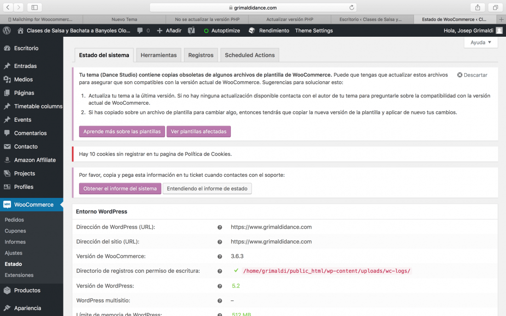Click the Yoast SEO icon in admin bar

tap(191, 31)
